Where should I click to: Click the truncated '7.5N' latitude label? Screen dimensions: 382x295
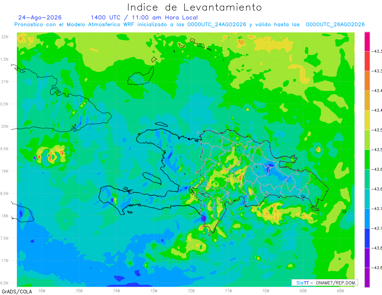point(4,238)
